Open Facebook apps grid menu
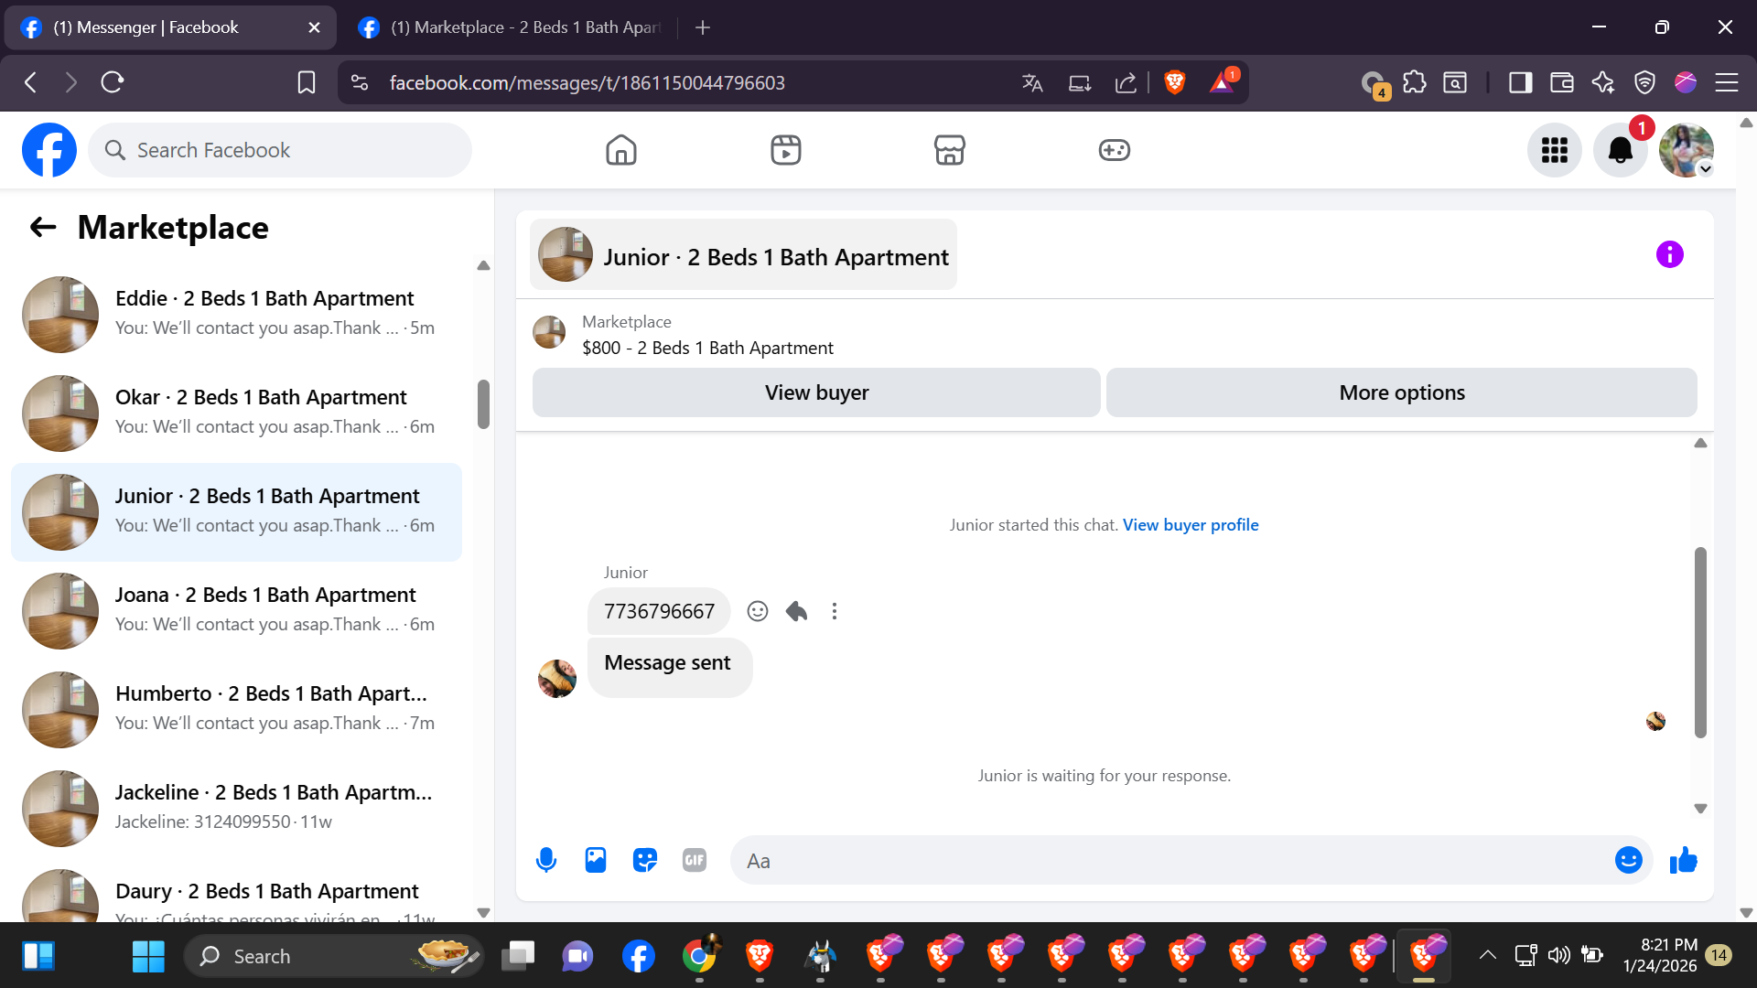The width and height of the screenshot is (1757, 988). click(1554, 150)
